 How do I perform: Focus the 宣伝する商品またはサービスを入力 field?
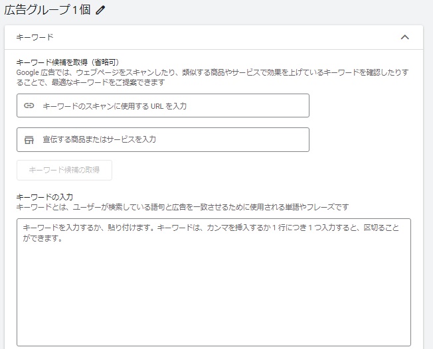pyautogui.click(x=163, y=139)
